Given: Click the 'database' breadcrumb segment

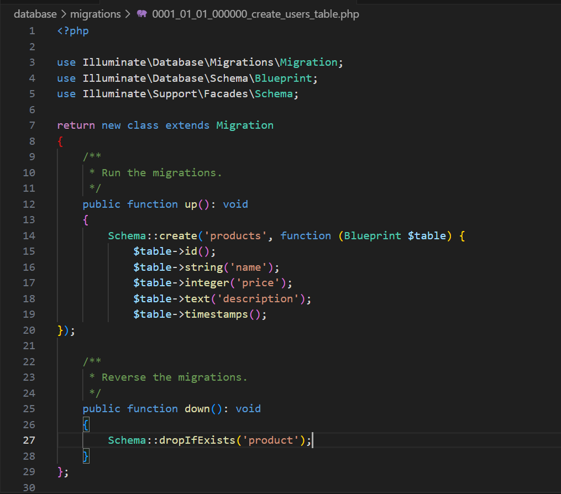Looking at the screenshot, I should point(35,14).
